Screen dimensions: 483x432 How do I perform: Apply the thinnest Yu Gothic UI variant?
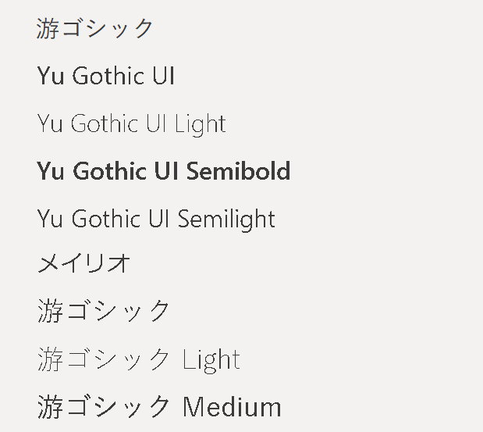coord(132,124)
